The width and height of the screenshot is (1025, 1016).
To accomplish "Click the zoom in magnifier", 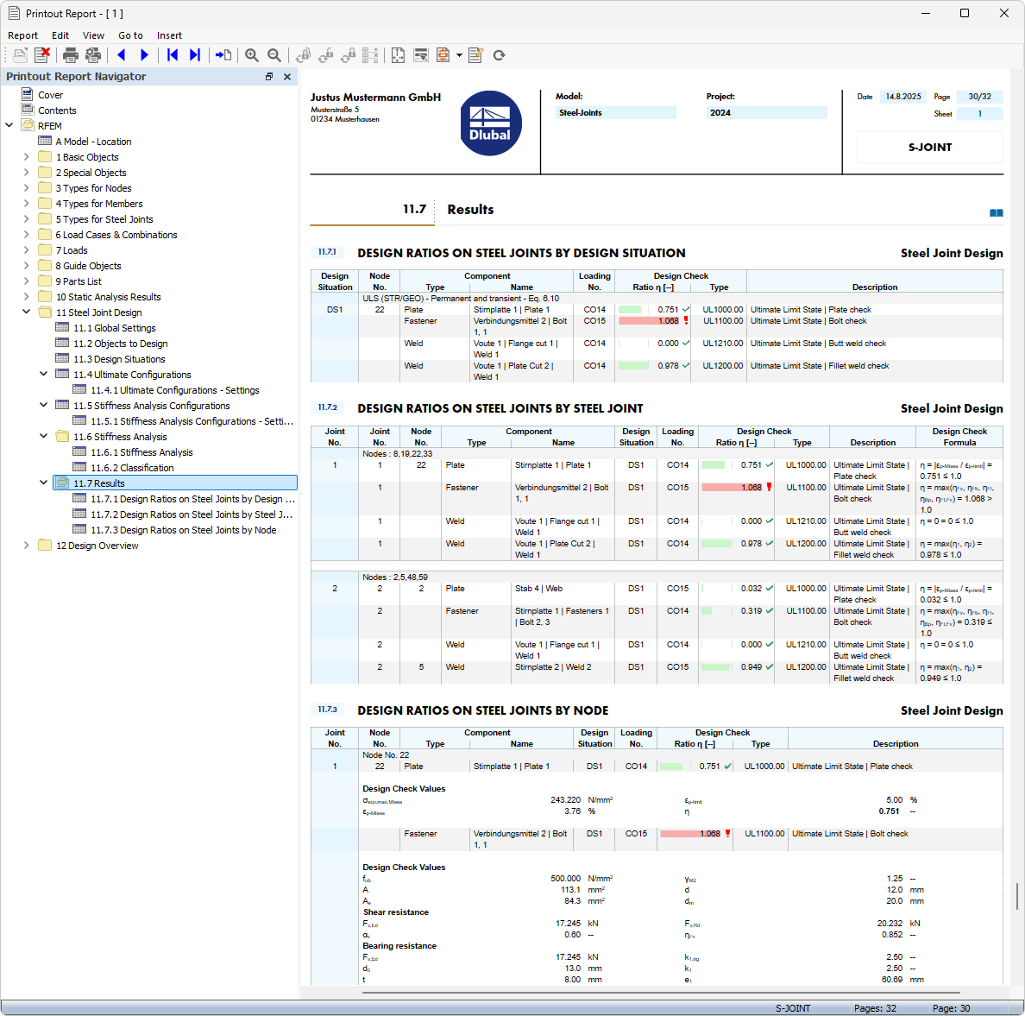I will click(x=252, y=55).
